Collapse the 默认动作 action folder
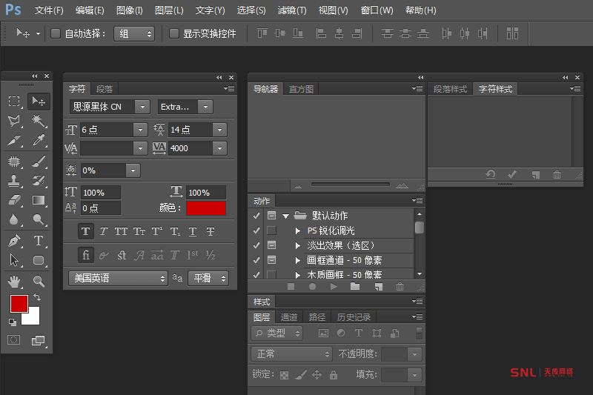The height and width of the screenshot is (395, 593). 285,216
